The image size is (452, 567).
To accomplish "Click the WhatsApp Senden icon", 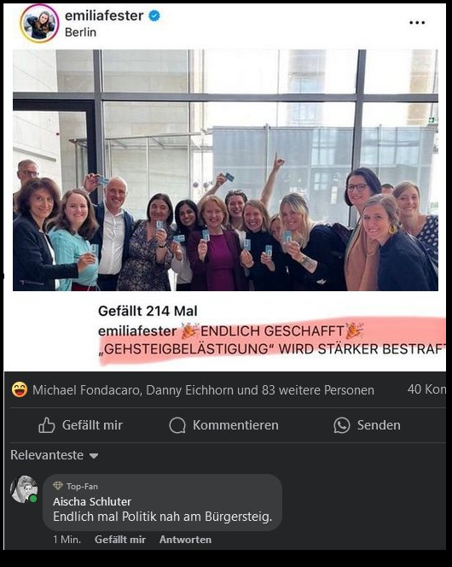I will coord(341,425).
